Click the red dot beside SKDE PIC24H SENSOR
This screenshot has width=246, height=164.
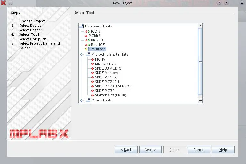tap(92, 86)
